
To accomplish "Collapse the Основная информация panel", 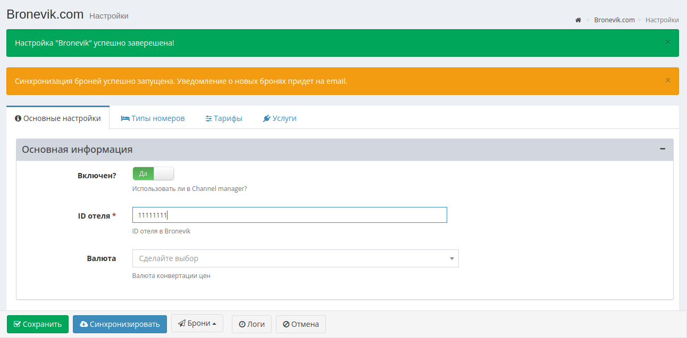I will (663, 149).
